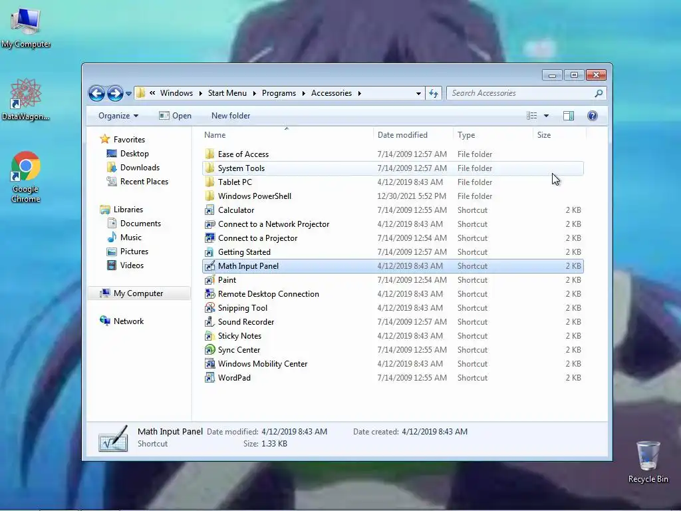Open the view options dropdown arrow

pos(547,116)
